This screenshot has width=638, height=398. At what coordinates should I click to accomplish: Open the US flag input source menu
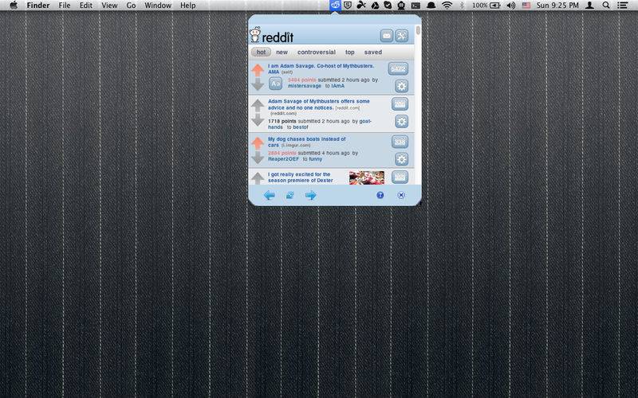(x=526, y=6)
